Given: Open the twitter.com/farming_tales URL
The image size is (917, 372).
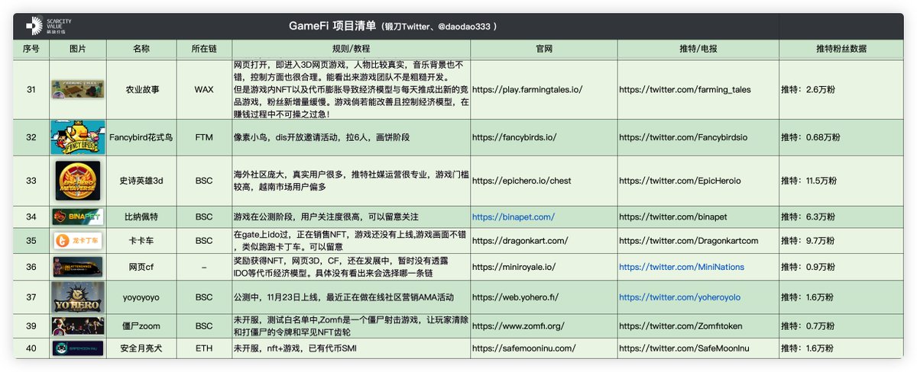Looking at the screenshot, I should tap(685, 89).
